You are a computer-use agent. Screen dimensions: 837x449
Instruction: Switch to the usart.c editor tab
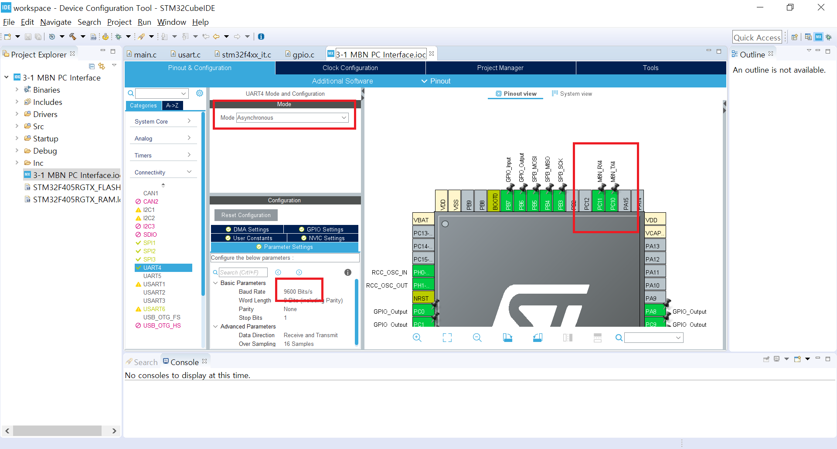186,54
